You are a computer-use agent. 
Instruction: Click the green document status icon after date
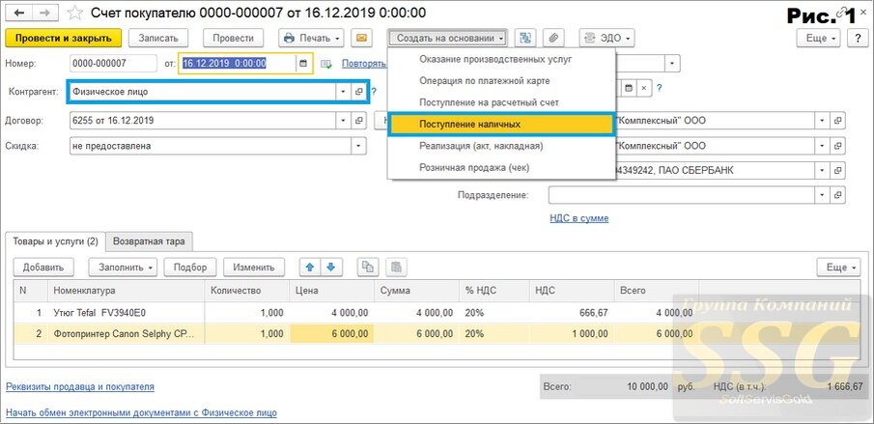(x=326, y=64)
